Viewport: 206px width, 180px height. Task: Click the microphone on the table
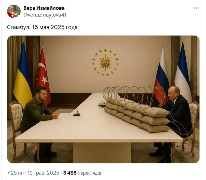[x=77, y=112]
